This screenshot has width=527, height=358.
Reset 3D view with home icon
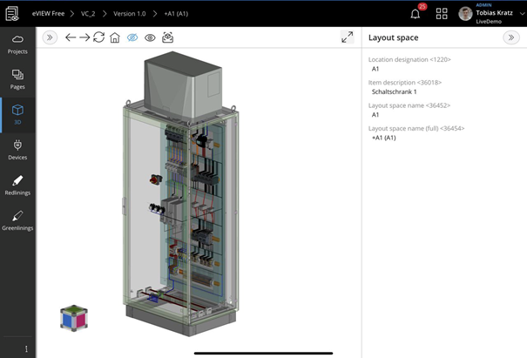pyautogui.click(x=115, y=37)
